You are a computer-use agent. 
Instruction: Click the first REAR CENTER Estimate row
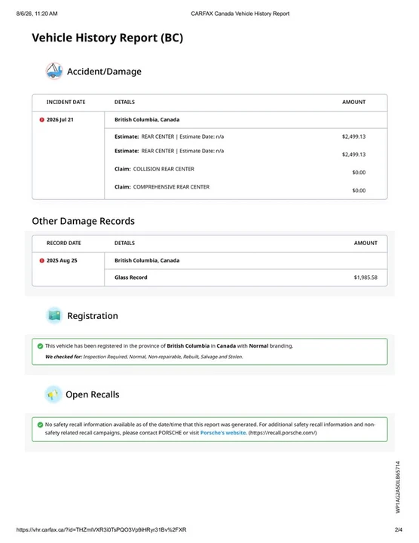pyautogui.click(x=246, y=137)
